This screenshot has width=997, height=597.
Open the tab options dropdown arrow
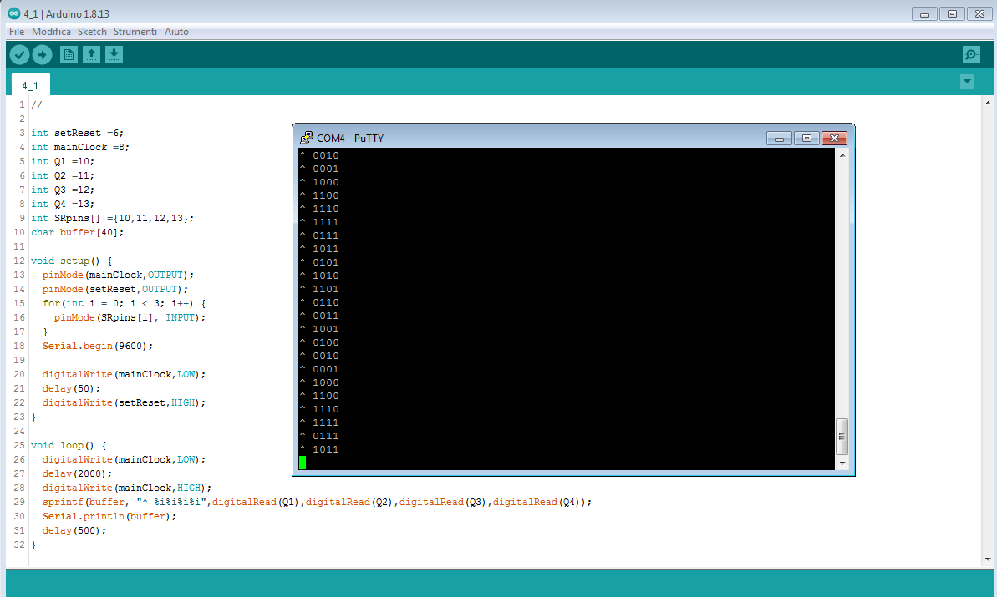(x=967, y=81)
